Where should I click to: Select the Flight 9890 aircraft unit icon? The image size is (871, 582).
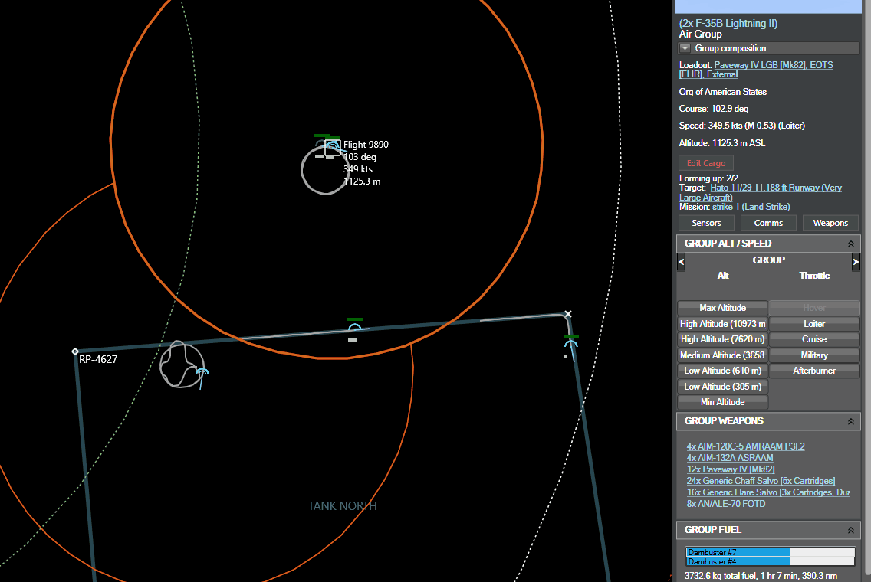[x=332, y=147]
